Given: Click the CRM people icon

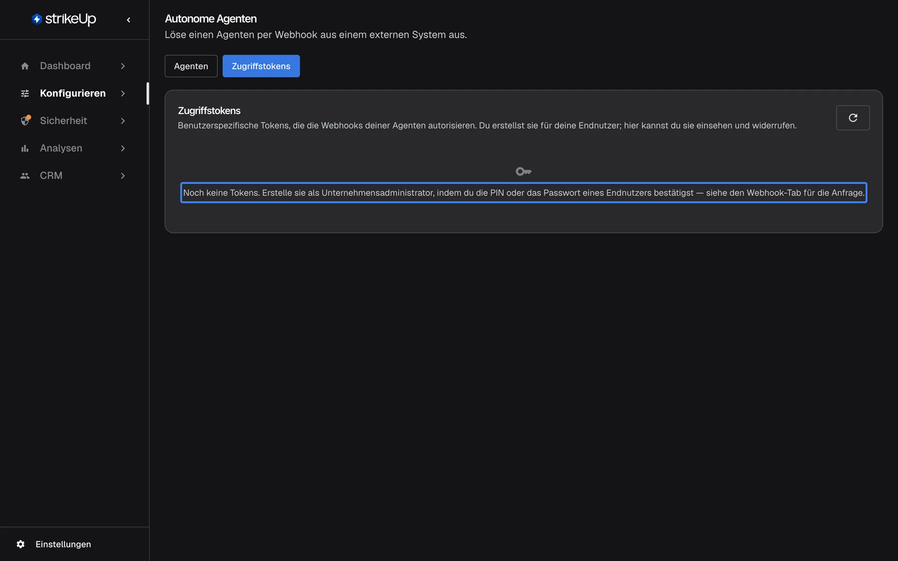Looking at the screenshot, I should [25, 176].
